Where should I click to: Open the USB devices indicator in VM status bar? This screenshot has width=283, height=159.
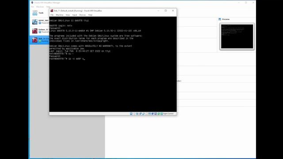(x=143, y=114)
